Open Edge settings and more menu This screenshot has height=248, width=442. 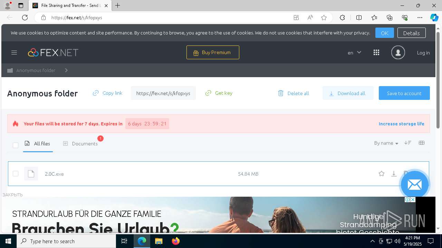coord(420,18)
